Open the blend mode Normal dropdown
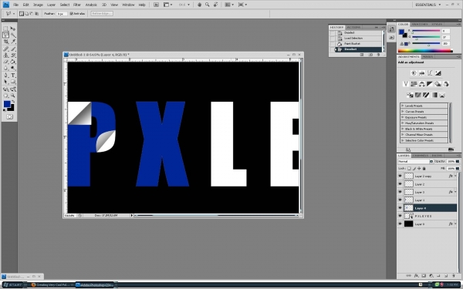Viewport: 463px width, 289px height. 415,161
